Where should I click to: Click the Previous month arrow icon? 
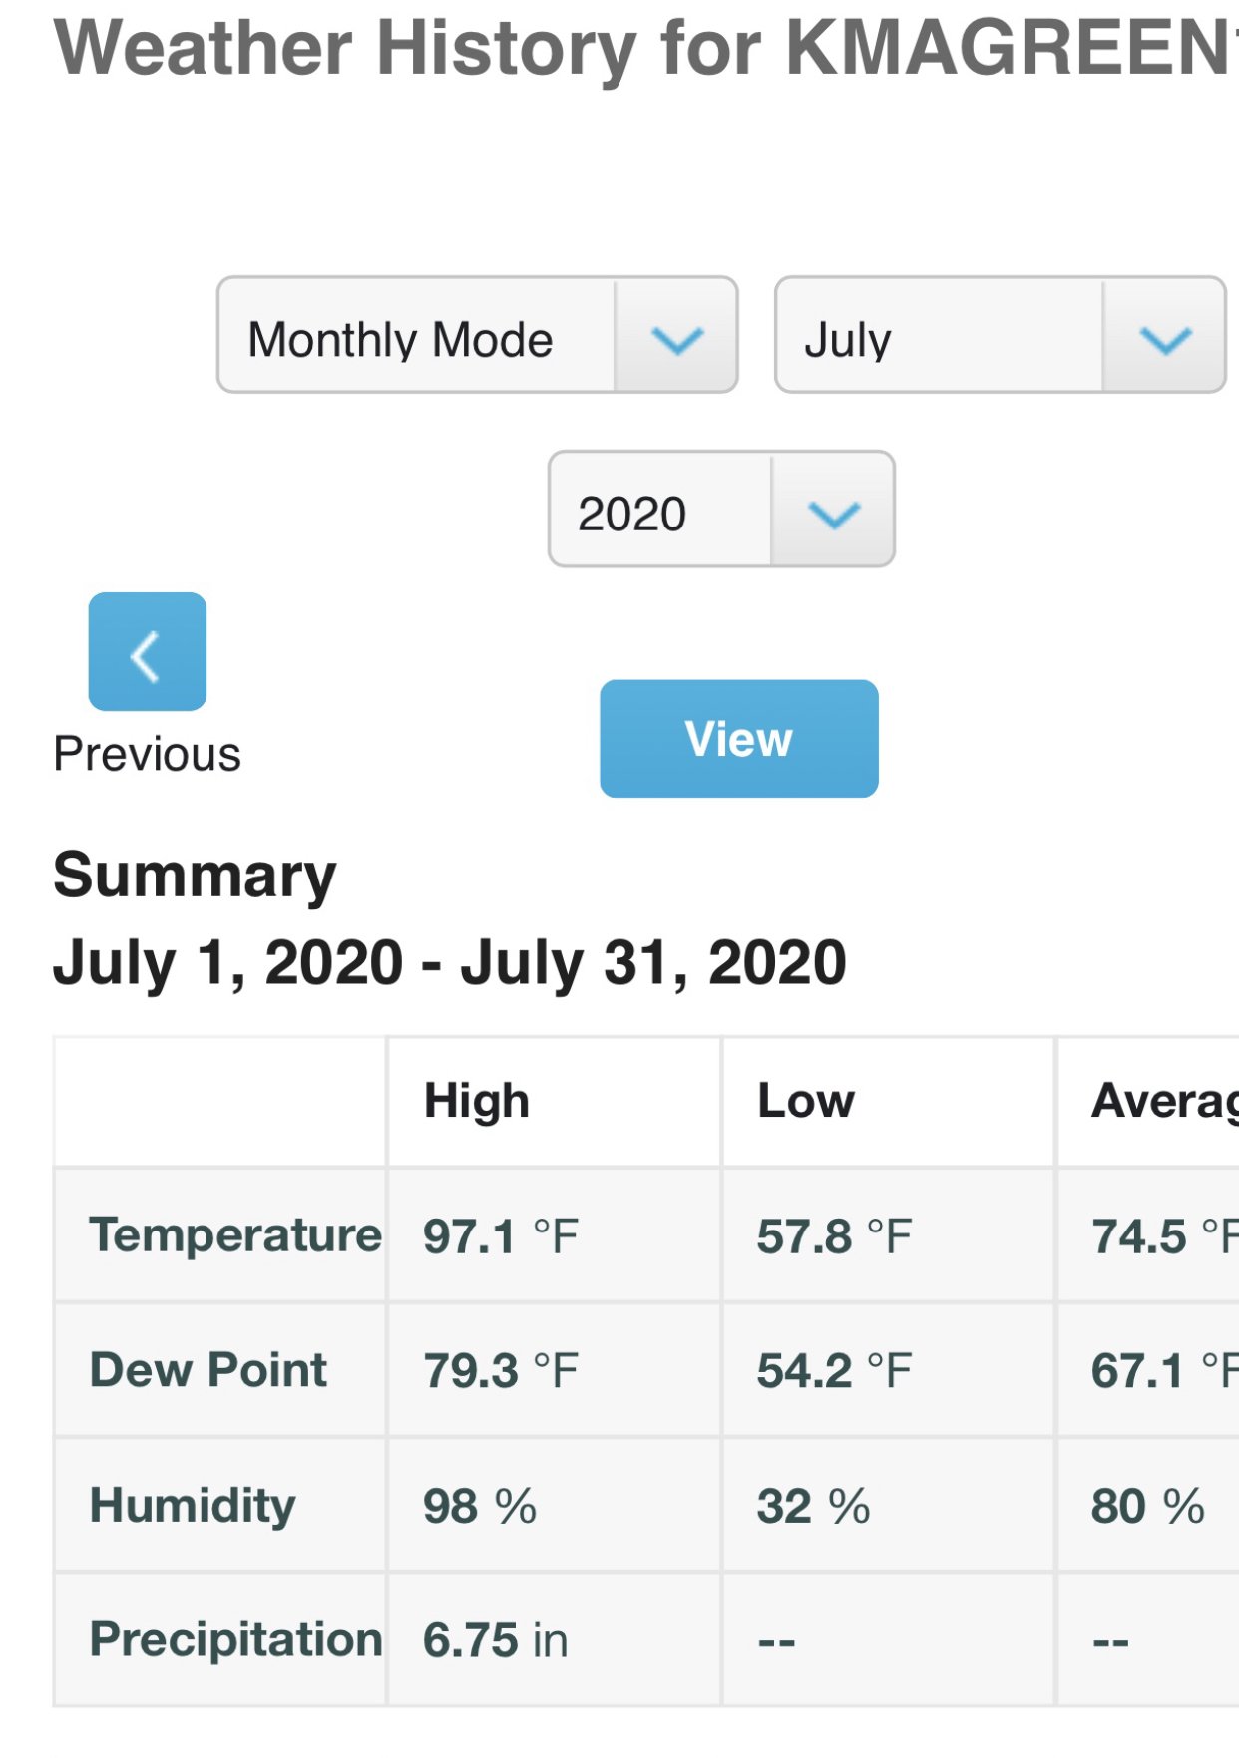click(147, 651)
